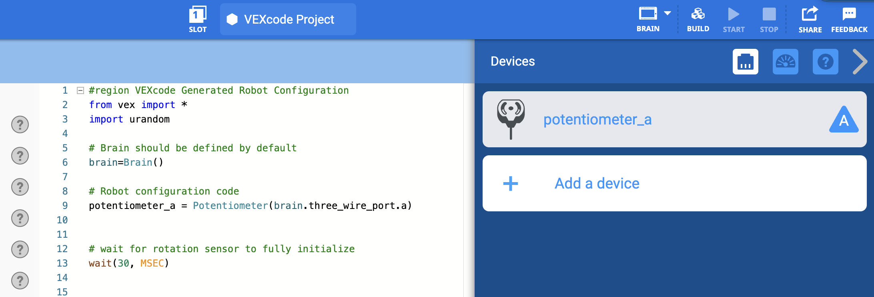Click help question mark beside line 5
This screenshot has width=874, height=297.
pyautogui.click(x=20, y=156)
